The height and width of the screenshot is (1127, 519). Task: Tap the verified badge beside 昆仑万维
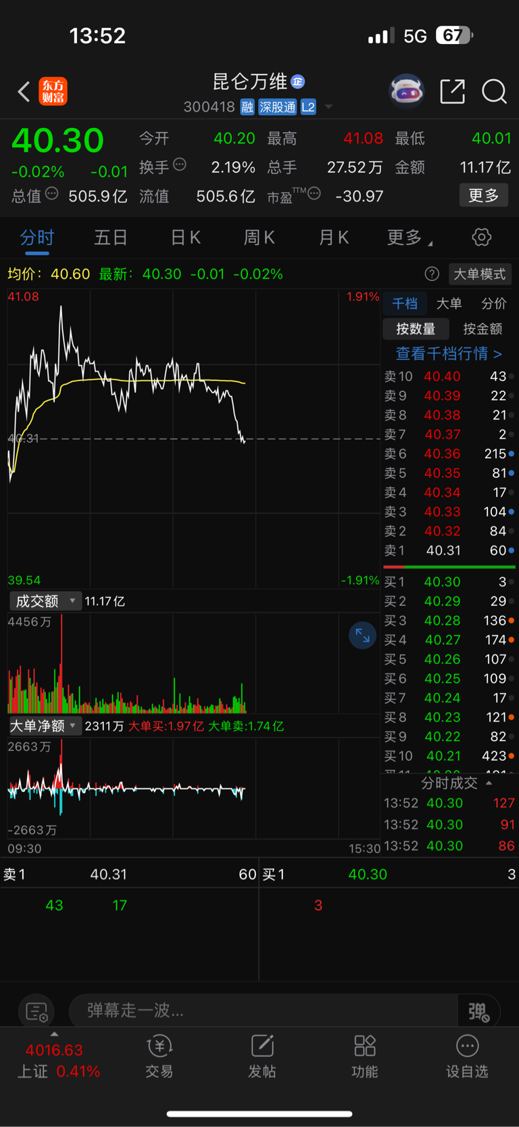[x=297, y=82]
